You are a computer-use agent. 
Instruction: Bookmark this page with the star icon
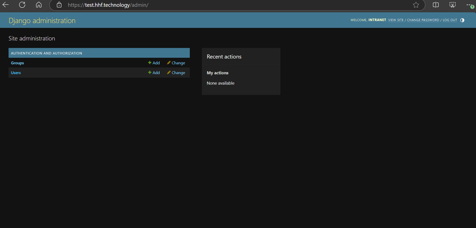[416, 5]
